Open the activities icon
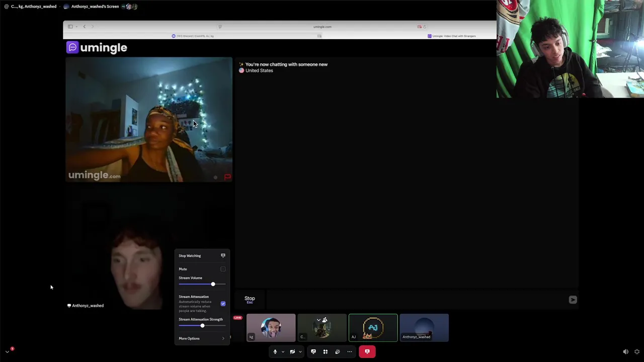The image size is (644, 362). [x=325, y=351]
